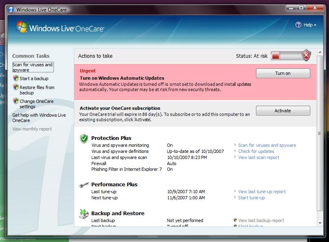329x242 pixels.
Task: Close the Windows Live OneCare window
Action: [315, 8]
